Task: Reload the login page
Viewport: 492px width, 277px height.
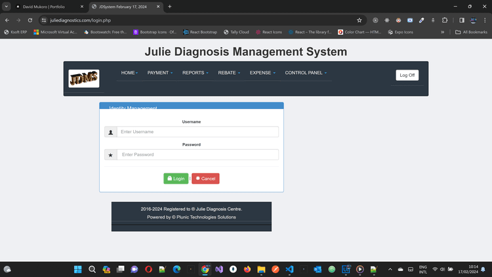Action: pos(30,20)
